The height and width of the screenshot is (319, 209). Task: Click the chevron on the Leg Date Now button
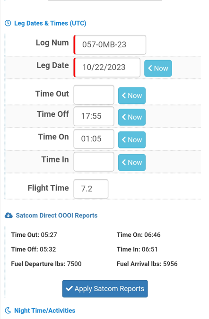click(150, 68)
